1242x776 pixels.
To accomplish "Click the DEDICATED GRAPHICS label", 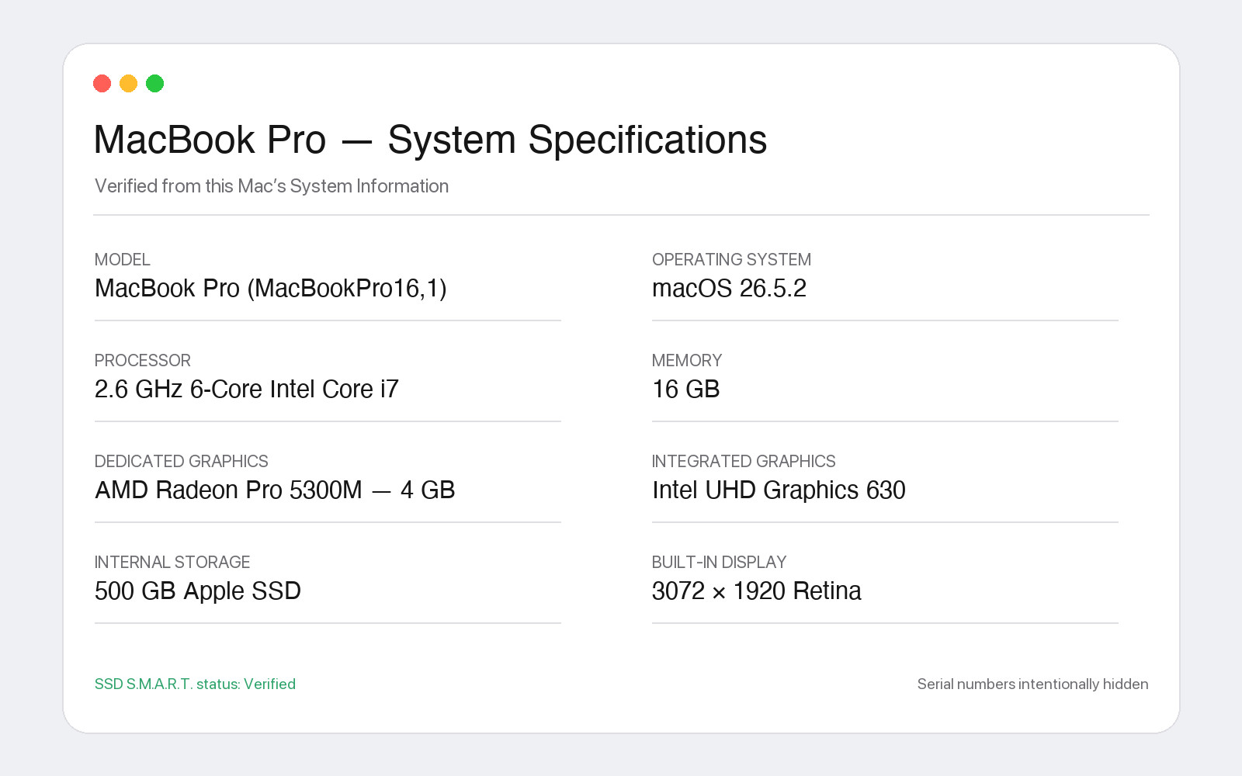I will (x=181, y=461).
